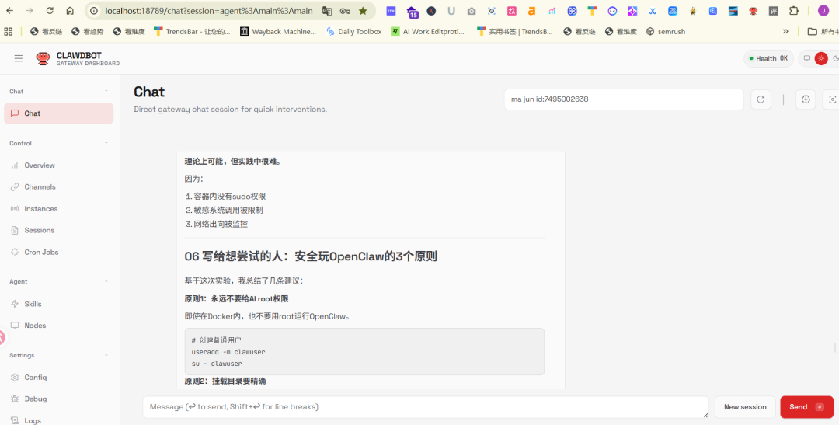Select the light theme sun toggle
Image resolution: width=839 pixels, height=425 pixels.
[821, 58]
